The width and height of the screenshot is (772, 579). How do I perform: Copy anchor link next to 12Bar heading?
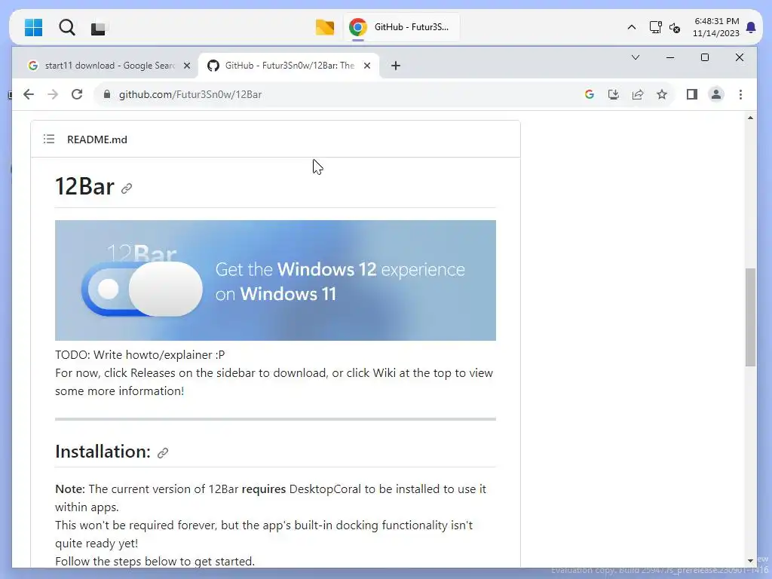click(x=127, y=188)
